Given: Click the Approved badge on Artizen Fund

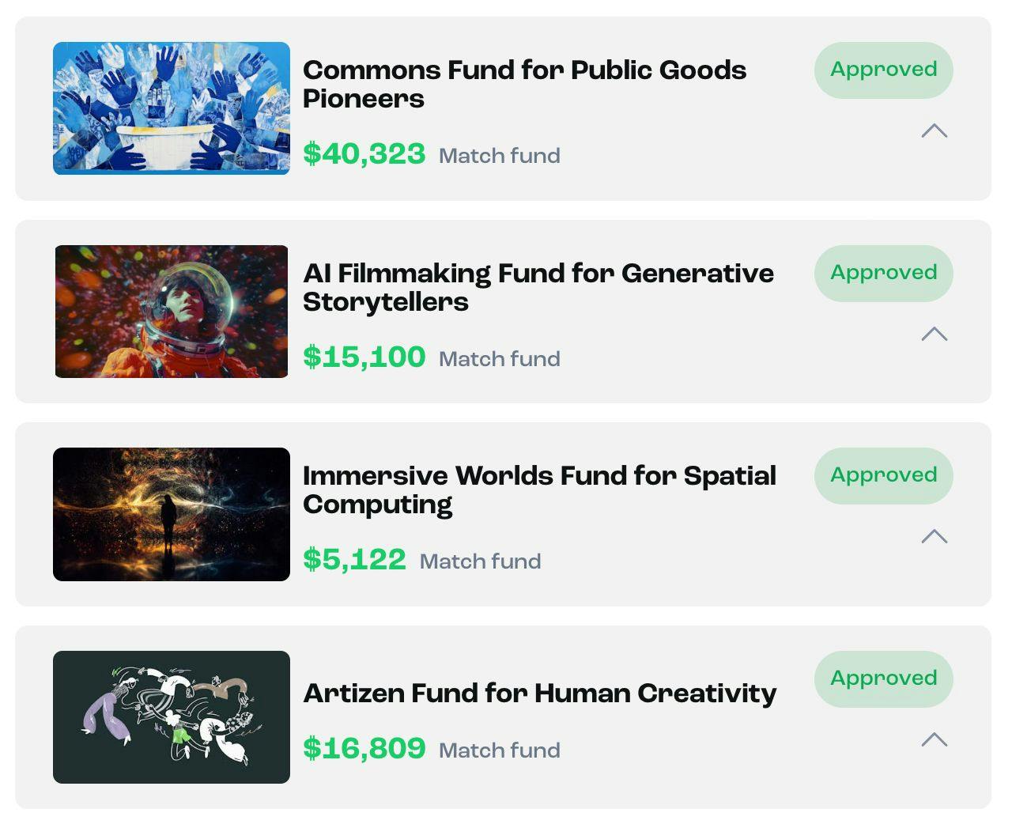Looking at the screenshot, I should pyautogui.click(x=883, y=678).
